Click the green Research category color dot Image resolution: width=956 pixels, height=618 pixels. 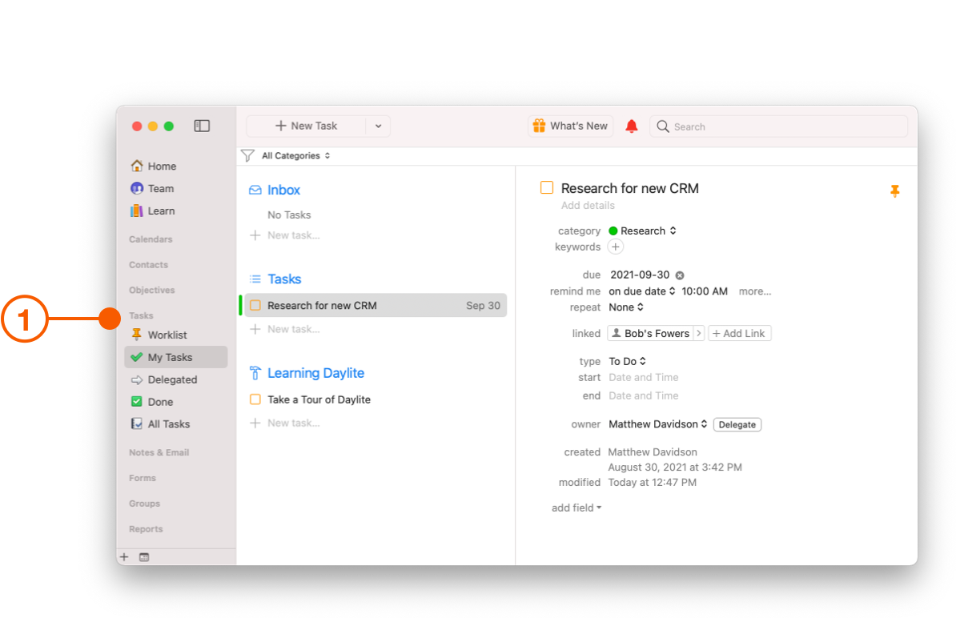(612, 231)
